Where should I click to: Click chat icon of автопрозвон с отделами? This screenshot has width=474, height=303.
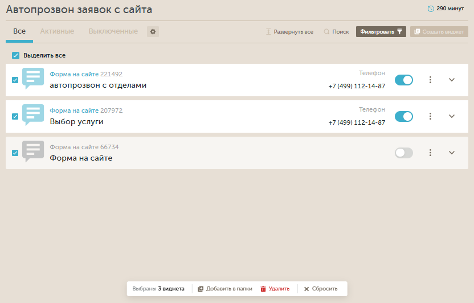point(33,79)
